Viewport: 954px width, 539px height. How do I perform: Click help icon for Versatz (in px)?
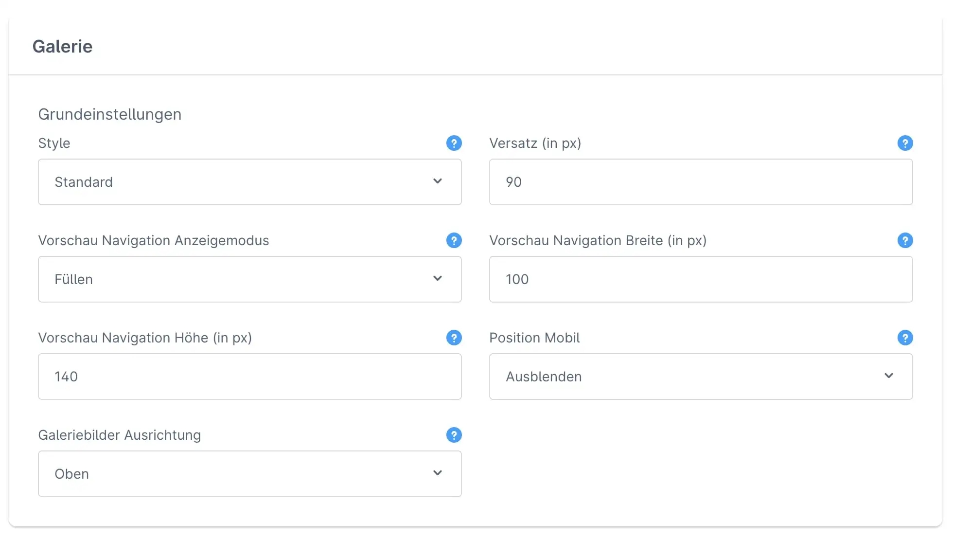tap(904, 143)
